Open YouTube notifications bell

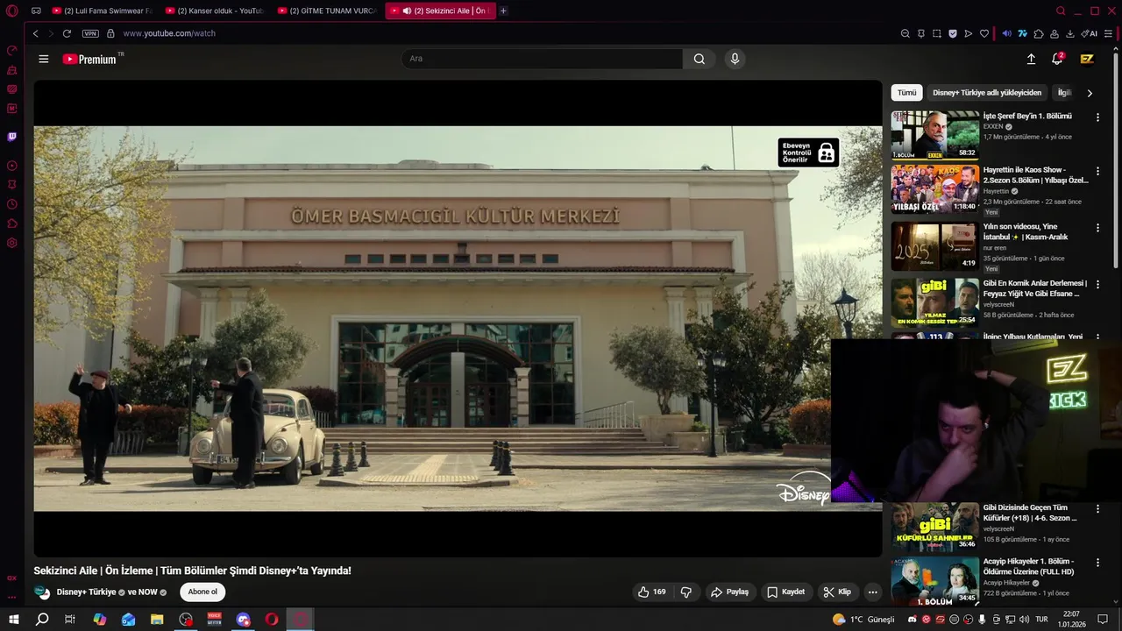pyautogui.click(x=1057, y=59)
